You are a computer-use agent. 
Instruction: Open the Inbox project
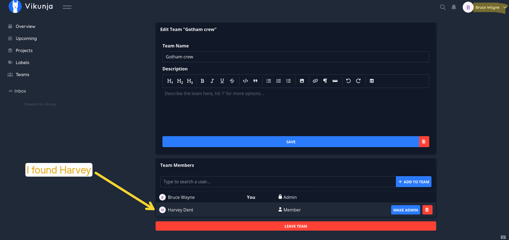20,91
